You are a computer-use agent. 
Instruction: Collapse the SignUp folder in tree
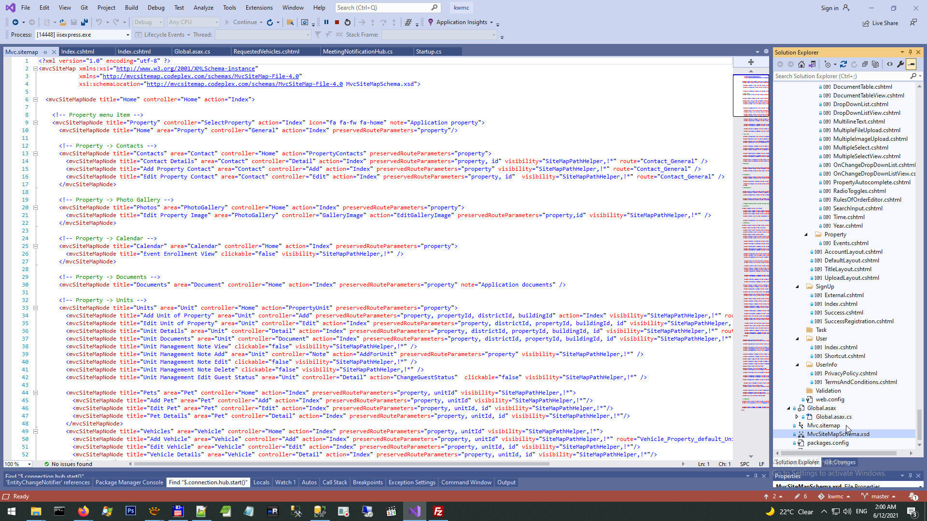798,287
